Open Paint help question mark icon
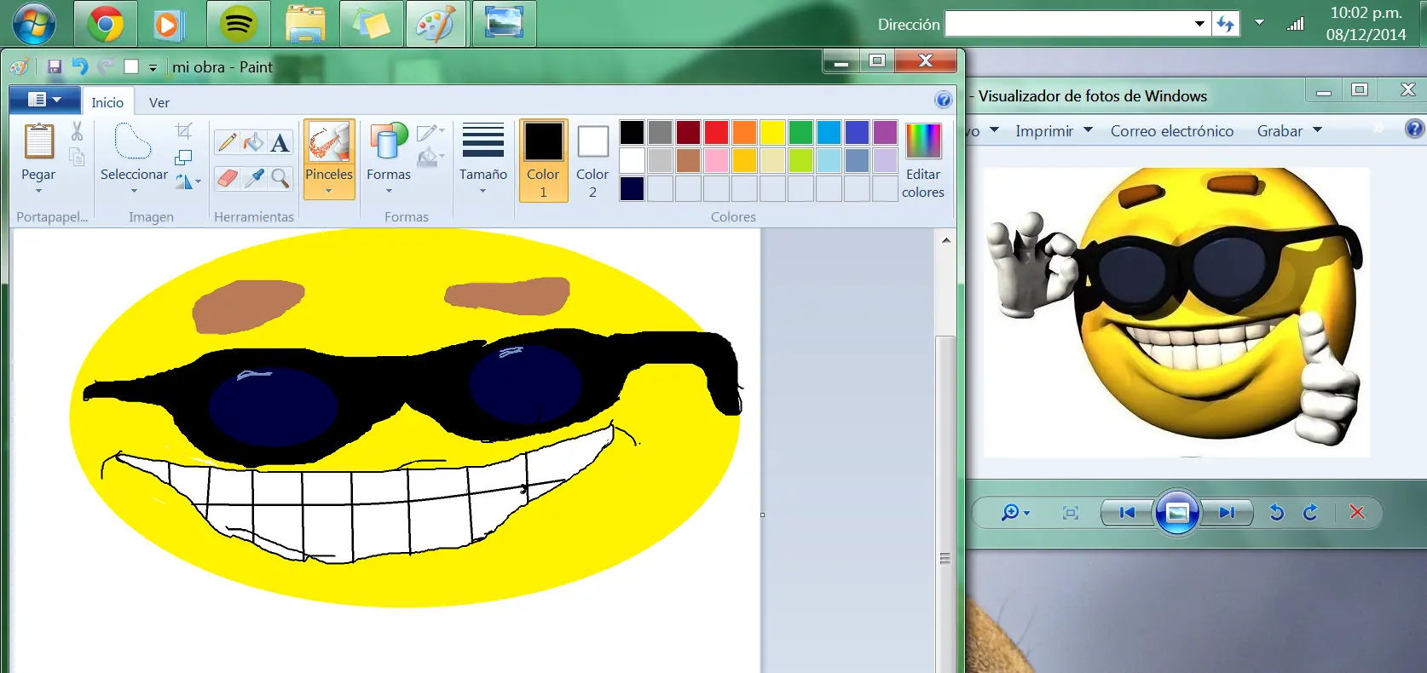The width and height of the screenshot is (1427, 673). [943, 100]
